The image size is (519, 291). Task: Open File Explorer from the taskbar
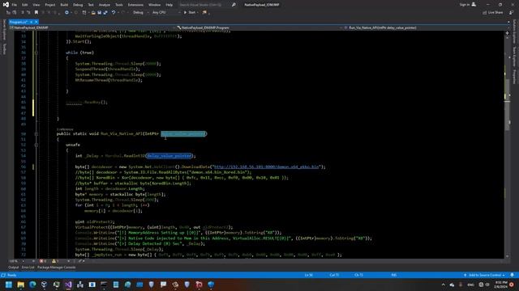tap(20, 285)
